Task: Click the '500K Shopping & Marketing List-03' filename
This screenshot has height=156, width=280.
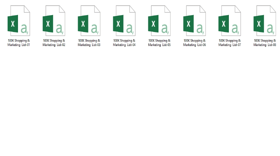Action: click(x=89, y=43)
